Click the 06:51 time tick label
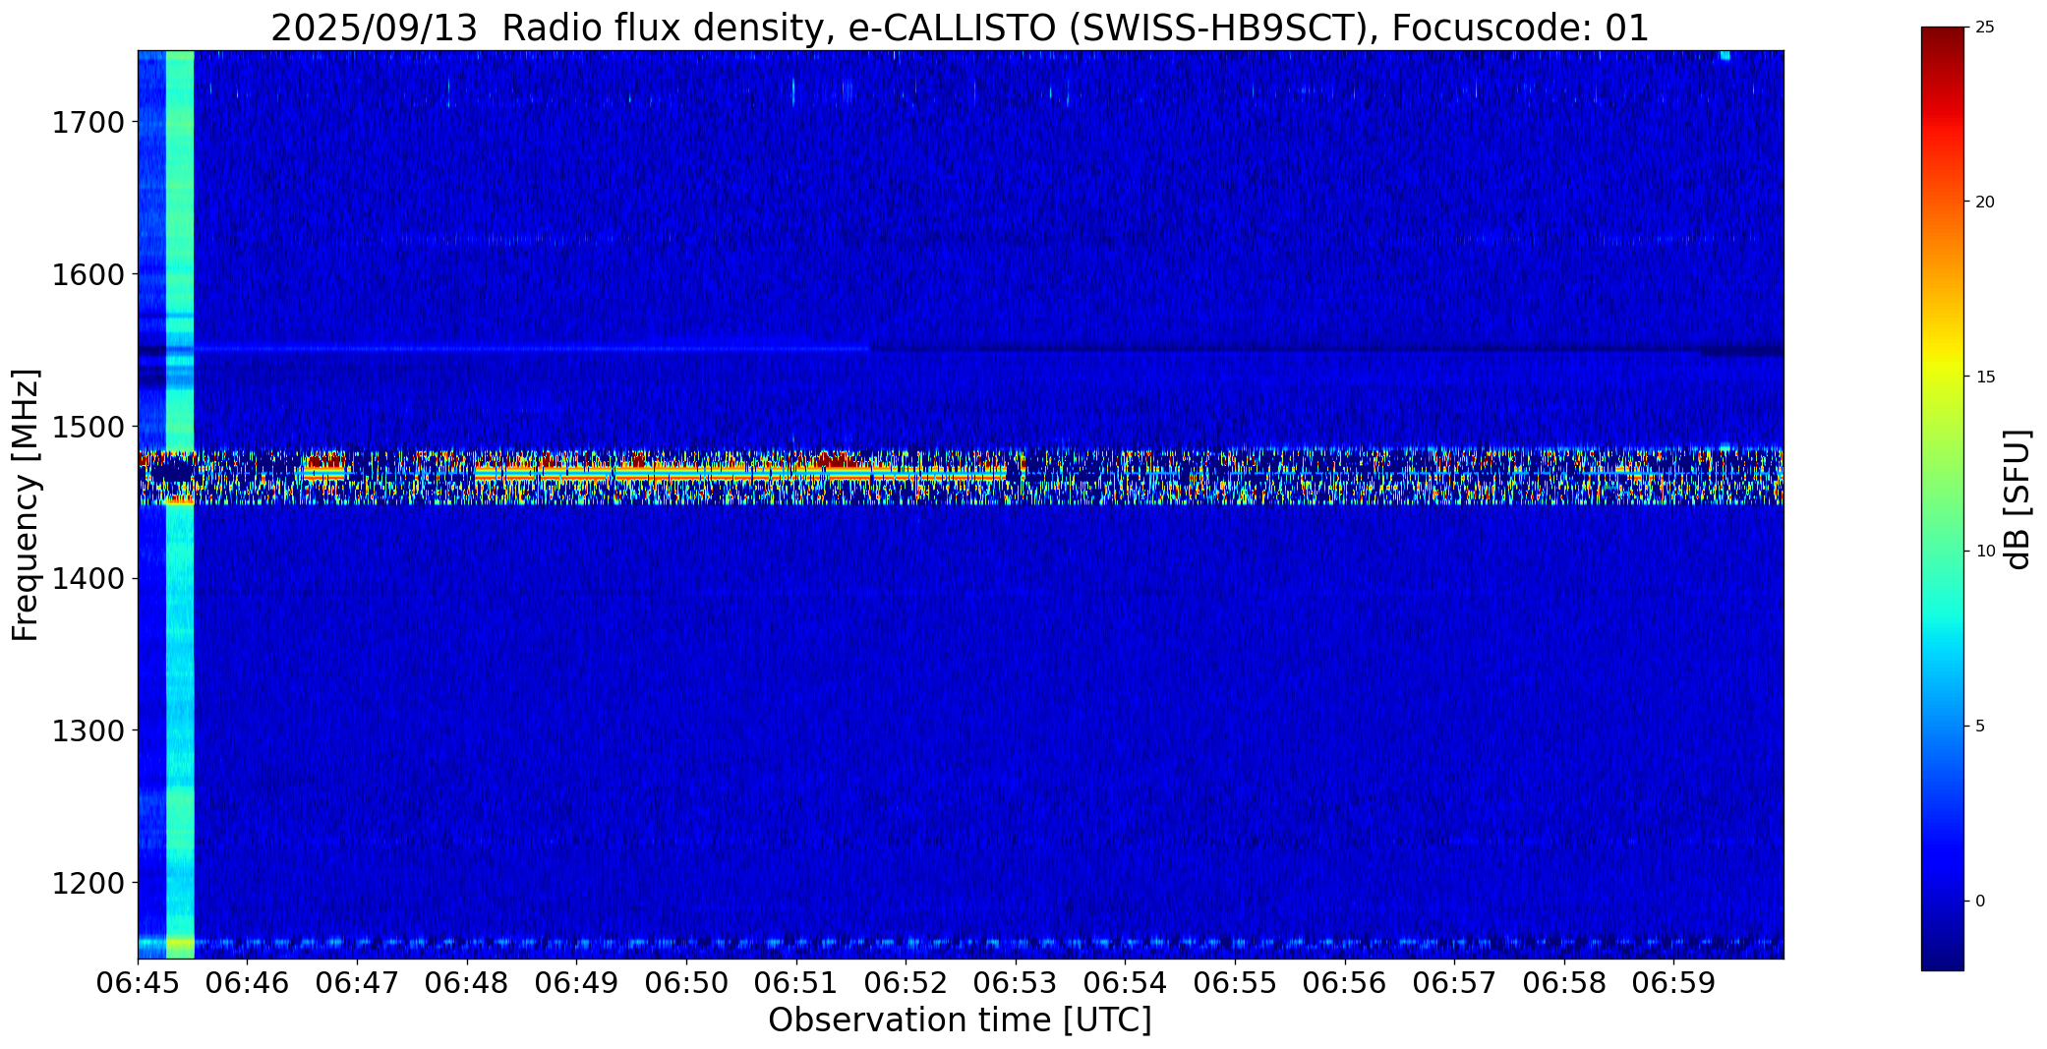The height and width of the screenshot is (1049, 2047). point(796,982)
